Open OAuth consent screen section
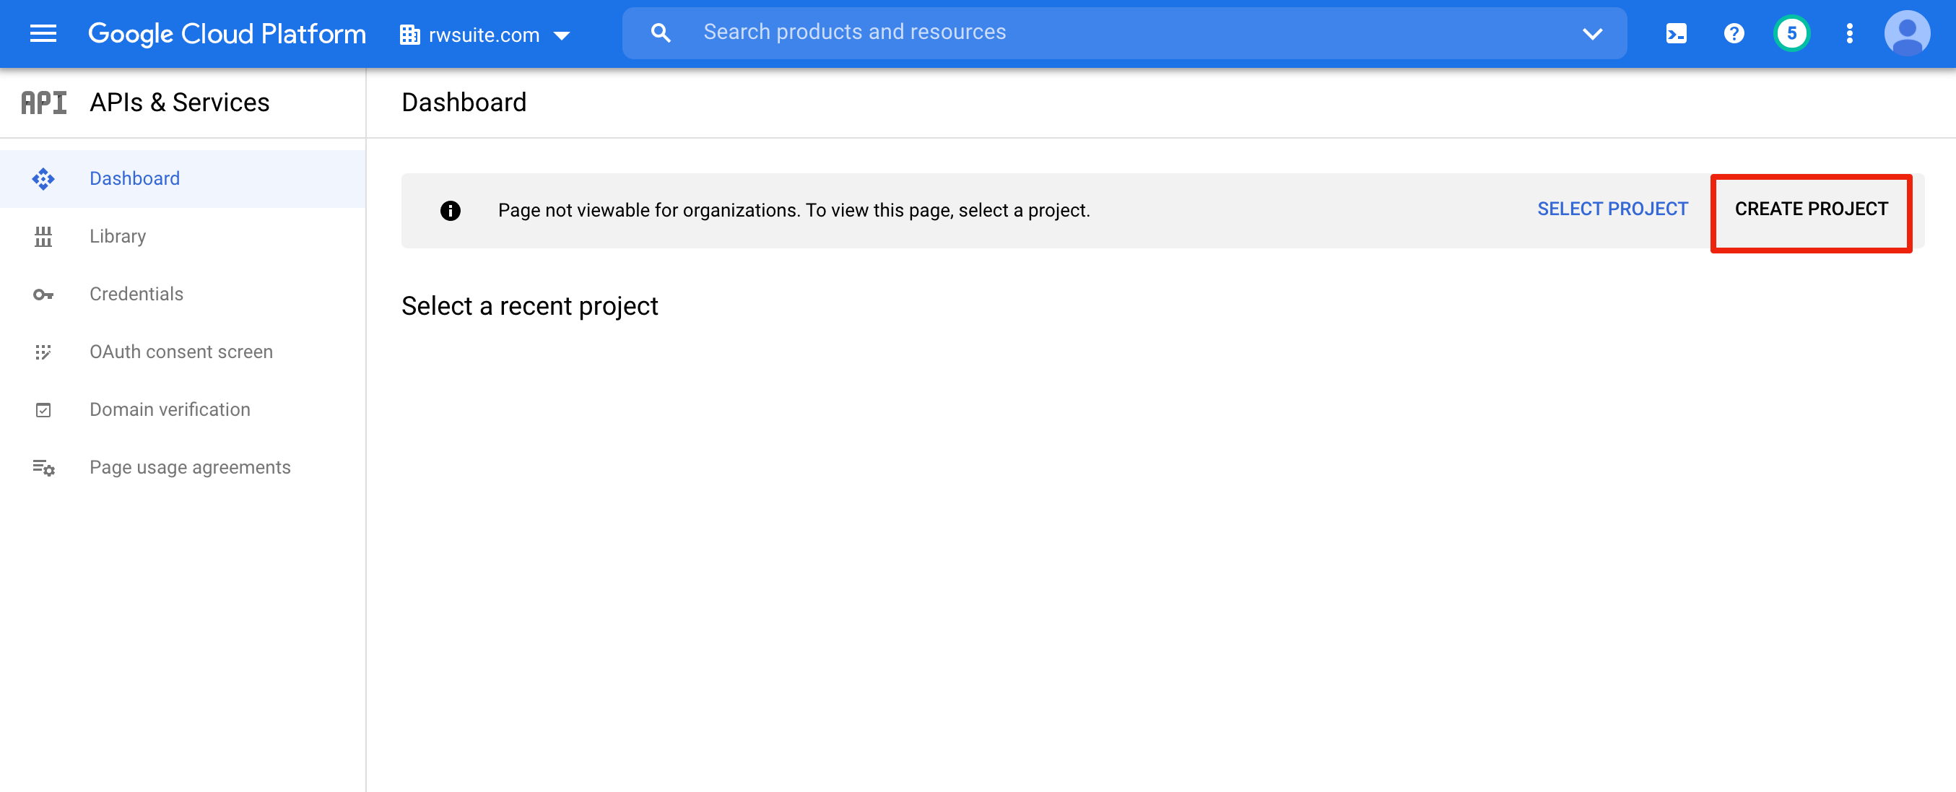This screenshot has width=1956, height=792. click(x=182, y=352)
